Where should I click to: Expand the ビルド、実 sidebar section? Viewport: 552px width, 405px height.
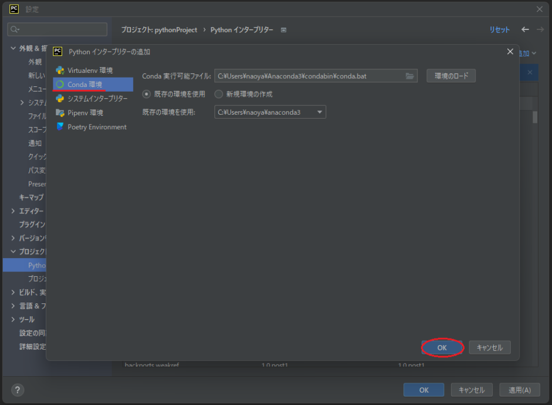pyautogui.click(x=14, y=292)
